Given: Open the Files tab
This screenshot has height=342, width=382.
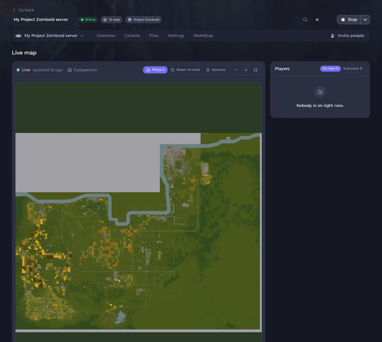Looking at the screenshot, I should pyautogui.click(x=154, y=36).
